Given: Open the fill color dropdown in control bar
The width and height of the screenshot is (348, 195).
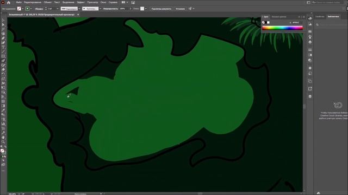Looking at the screenshot, I should point(23,9).
